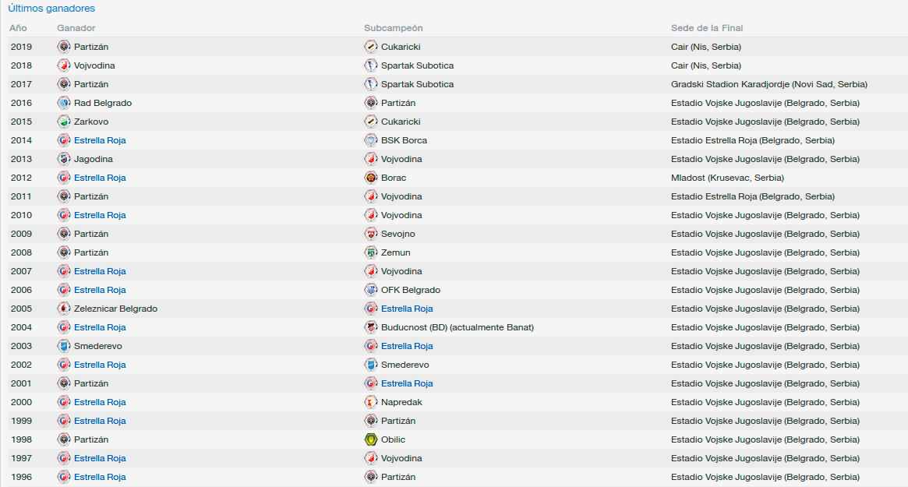Open Estrella Roja link in the 2014 winner row
This screenshot has height=487, width=908.
point(100,140)
